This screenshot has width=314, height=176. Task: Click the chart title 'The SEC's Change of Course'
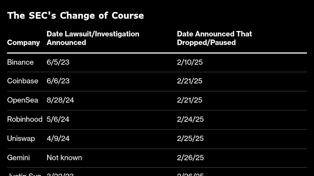pyautogui.click(x=76, y=16)
